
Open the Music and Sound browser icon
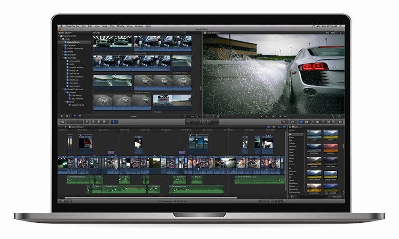(x=312, y=122)
